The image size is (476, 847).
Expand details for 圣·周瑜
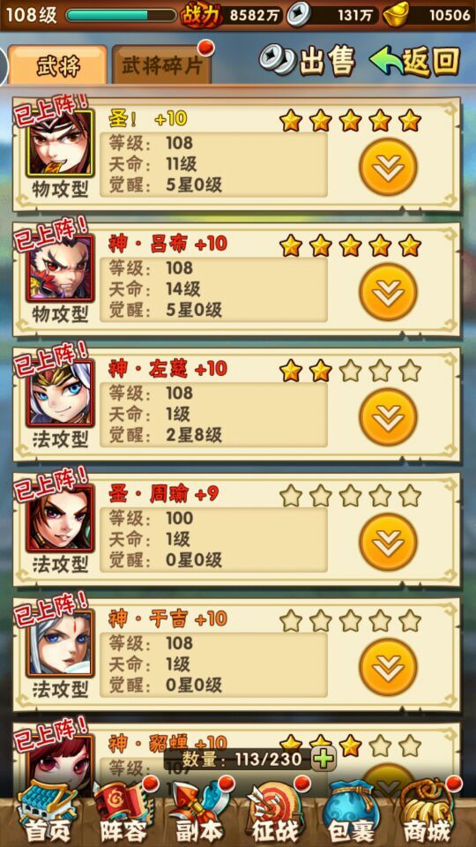coord(388,542)
